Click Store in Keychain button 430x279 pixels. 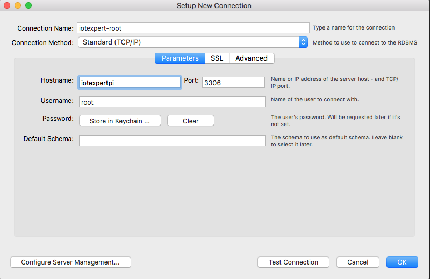120,121
